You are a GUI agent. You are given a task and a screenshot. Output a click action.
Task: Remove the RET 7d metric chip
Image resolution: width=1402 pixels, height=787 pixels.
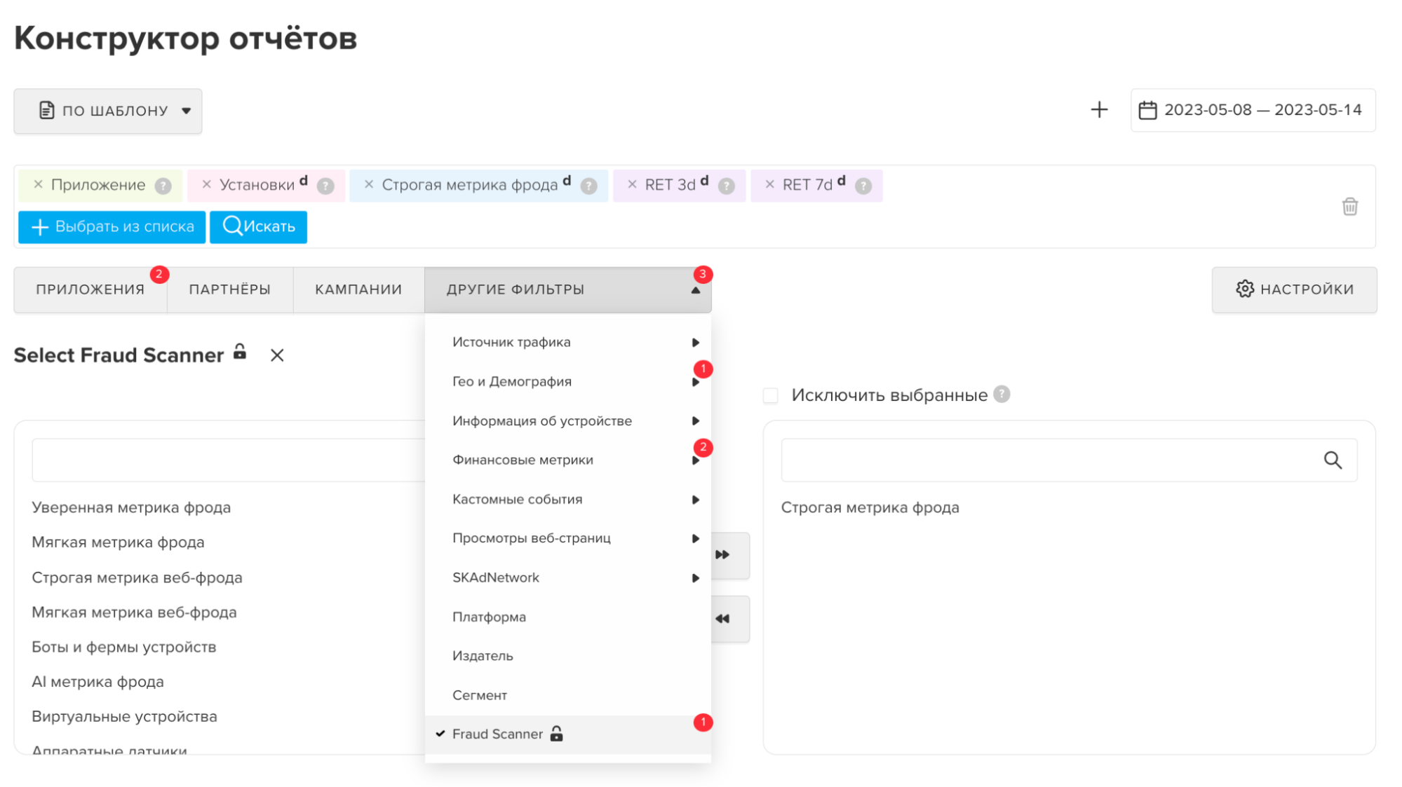[769, 185]
